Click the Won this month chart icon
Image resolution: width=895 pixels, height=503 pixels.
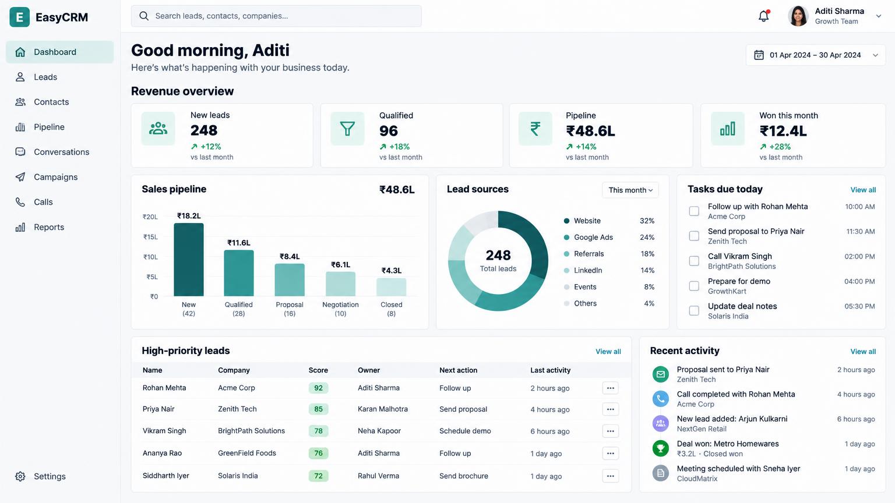coord(728,129)
